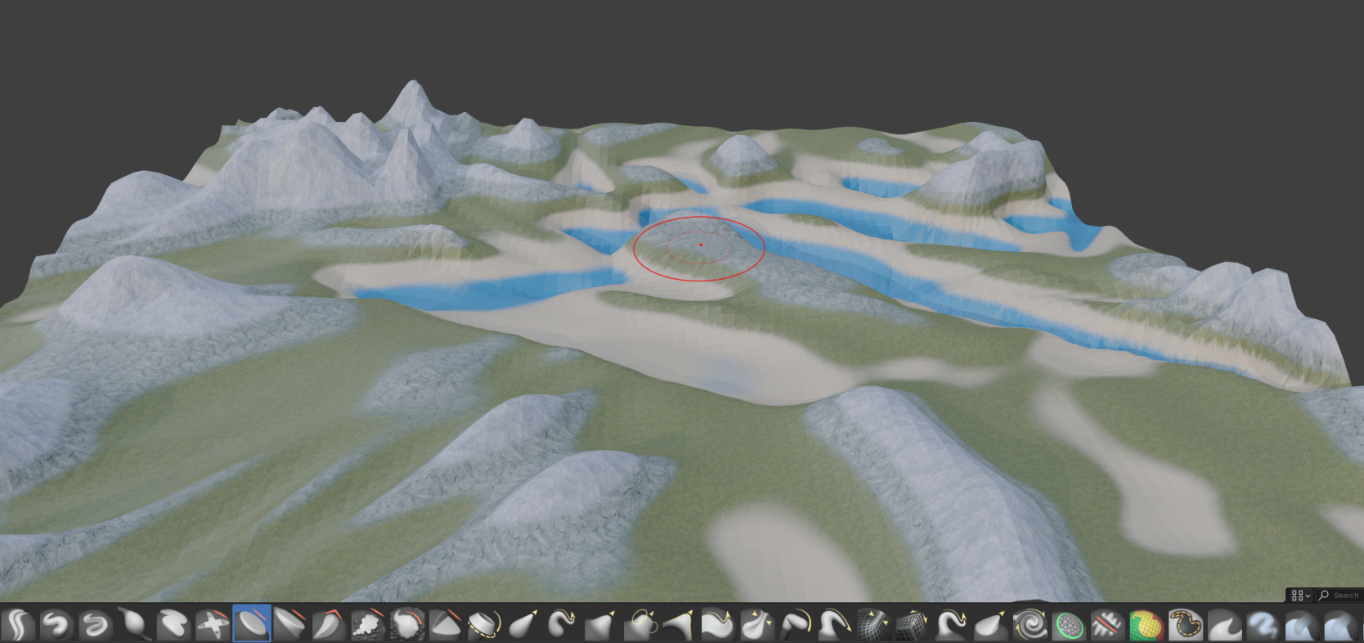Select the striped Multires Displacement Eraser brush
1364x643 pixels.
pos(1107,624)
